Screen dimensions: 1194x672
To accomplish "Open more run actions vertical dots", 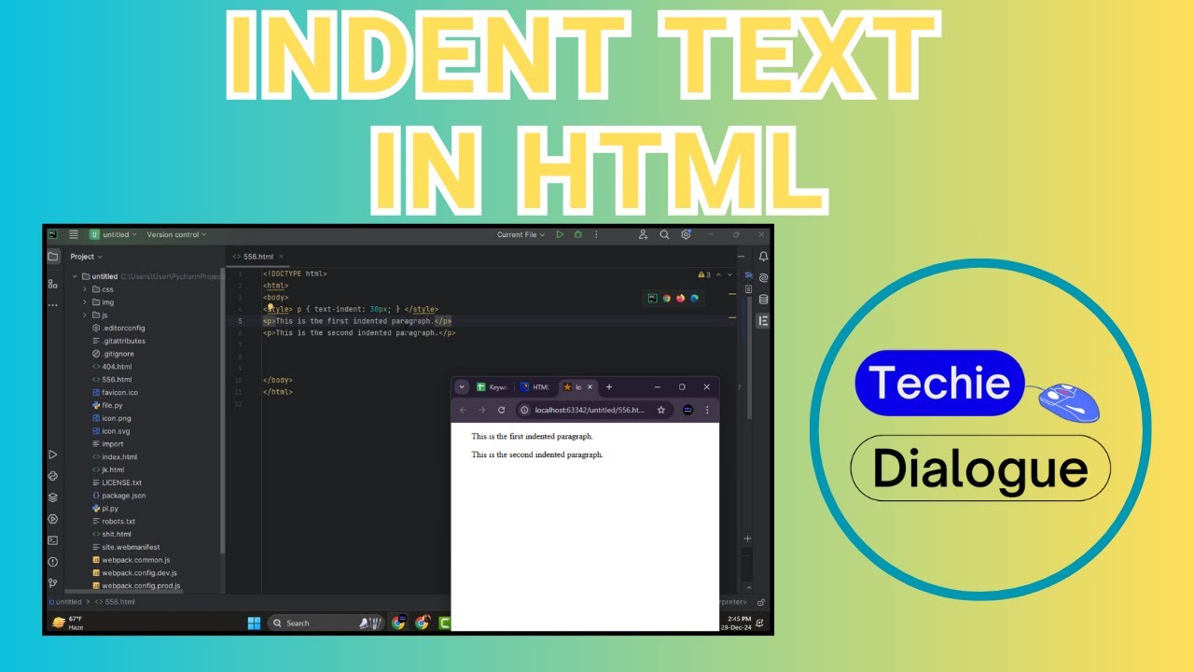I will [596, 234].
